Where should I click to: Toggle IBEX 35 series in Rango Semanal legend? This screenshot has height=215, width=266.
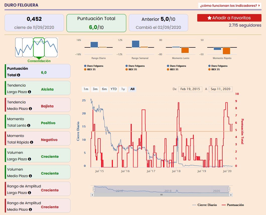click(x=131, y=69)
